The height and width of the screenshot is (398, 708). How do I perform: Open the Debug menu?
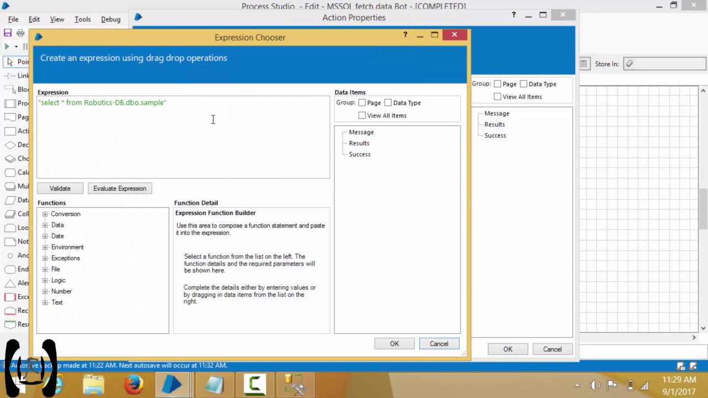[111, 19]
